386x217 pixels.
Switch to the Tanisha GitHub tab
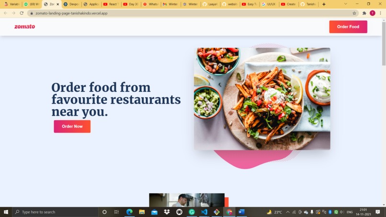309,4
